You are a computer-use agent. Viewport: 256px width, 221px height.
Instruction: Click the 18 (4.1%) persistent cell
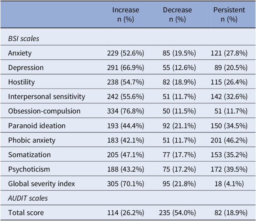(229, 184)
